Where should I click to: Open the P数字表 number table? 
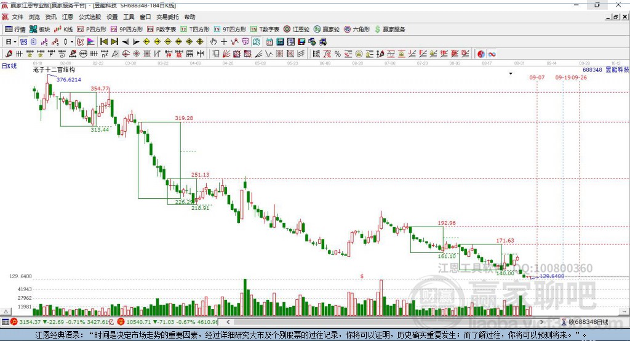tap(162, 30)
